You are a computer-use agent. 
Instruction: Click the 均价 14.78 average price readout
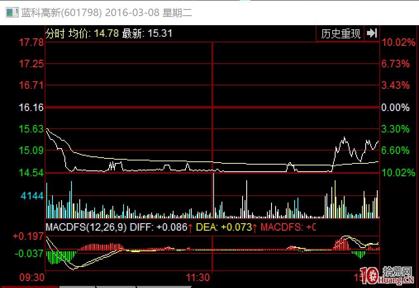point(93,33)
